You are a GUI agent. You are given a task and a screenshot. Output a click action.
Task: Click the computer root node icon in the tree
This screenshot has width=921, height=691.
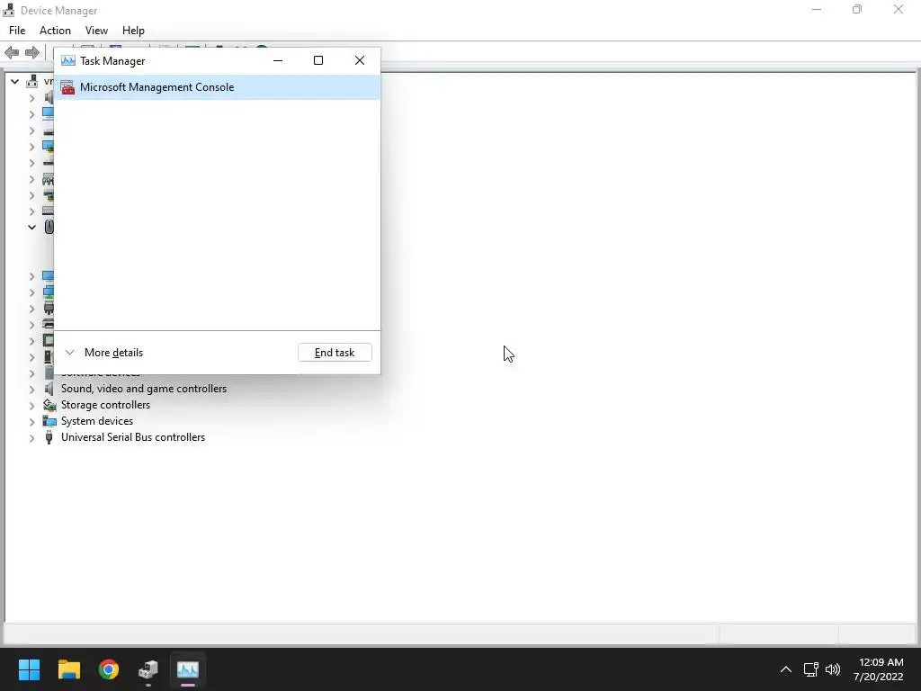[32, 82]
